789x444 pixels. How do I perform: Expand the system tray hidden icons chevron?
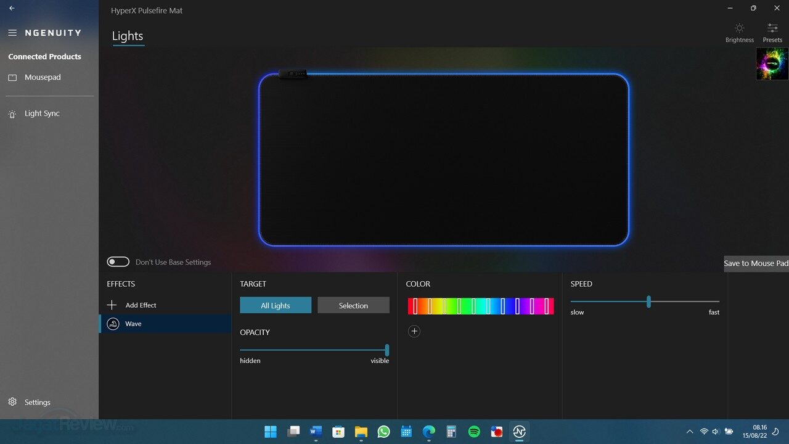[689, 432]
